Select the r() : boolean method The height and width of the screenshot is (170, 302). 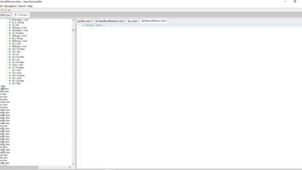(18, 62)
